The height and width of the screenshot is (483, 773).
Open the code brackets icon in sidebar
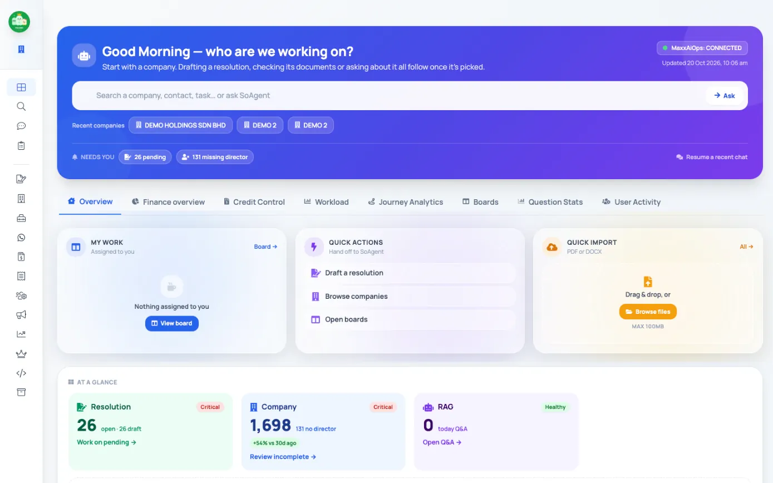point(21,373)
